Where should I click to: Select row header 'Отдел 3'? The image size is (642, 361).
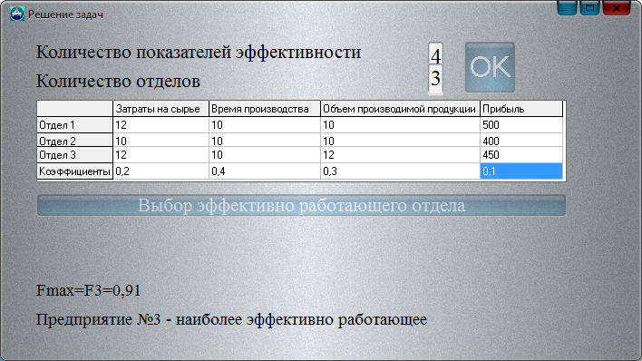75,155
